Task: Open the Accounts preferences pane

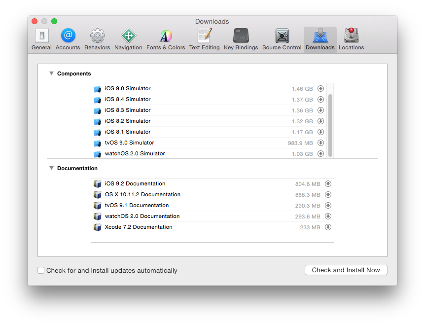Action: coord(68,39)
